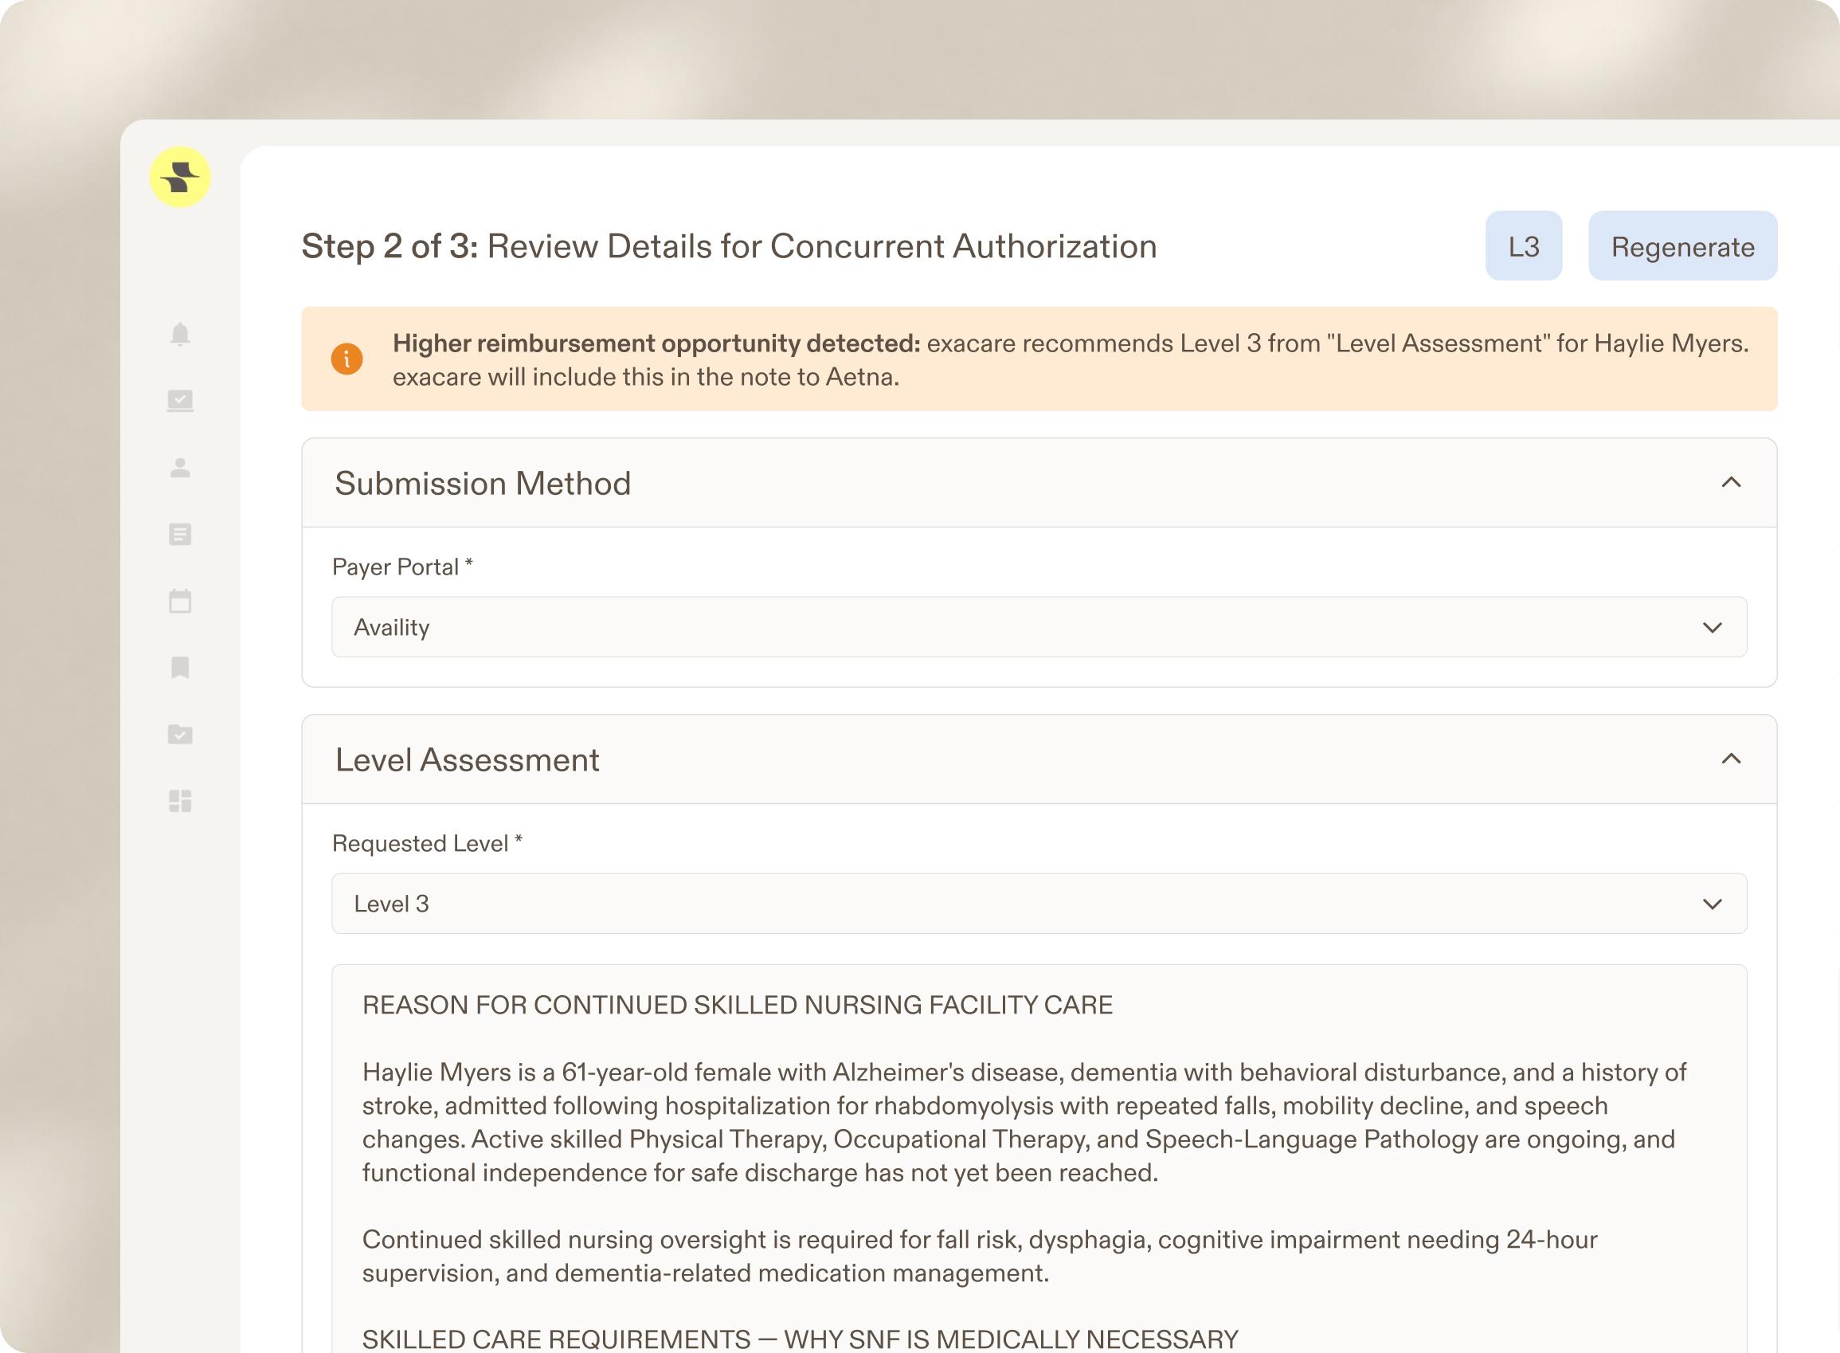Click into the Haylie Myers clinical summary paragraph

[1025, 1122]
